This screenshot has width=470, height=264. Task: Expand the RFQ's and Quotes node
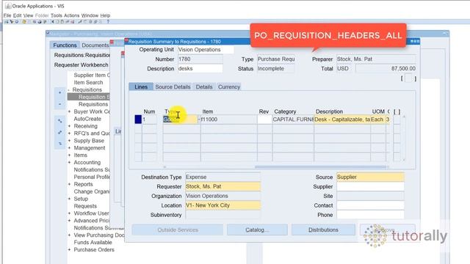point(69,133)
